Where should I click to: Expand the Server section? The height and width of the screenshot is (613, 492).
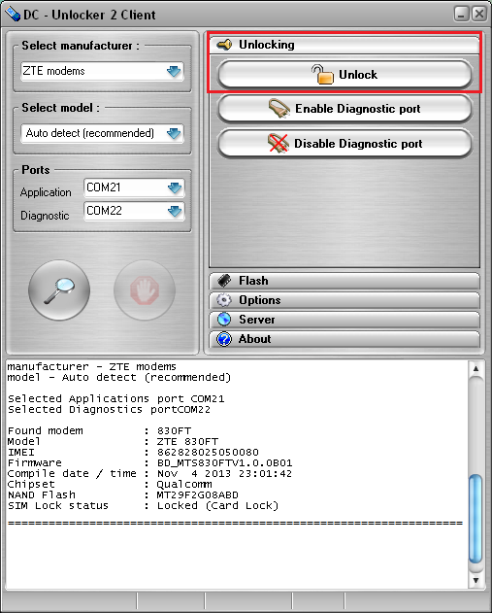tap(344, 320)
